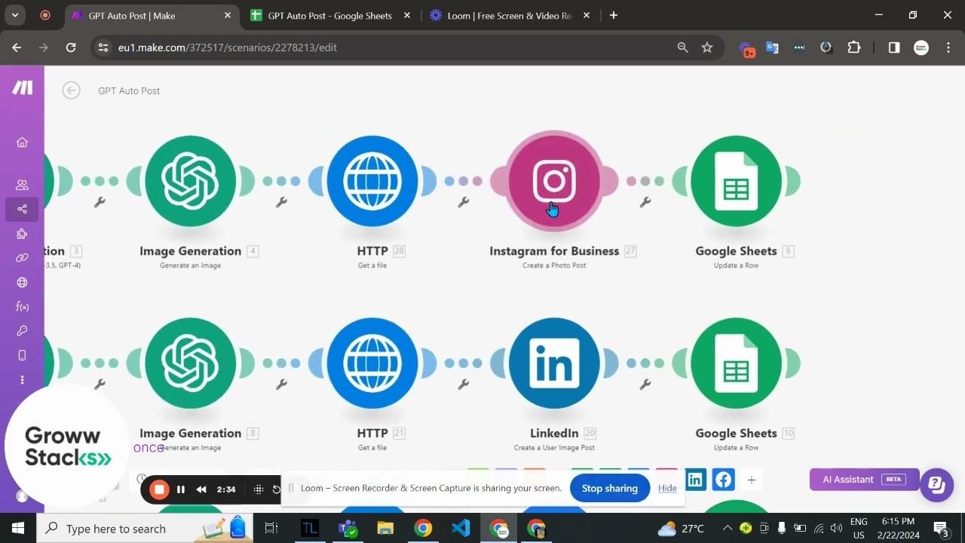Click wrench between LinkedIn and Google Sheets 10
965x543 pixels.
[x=645, y=385]
